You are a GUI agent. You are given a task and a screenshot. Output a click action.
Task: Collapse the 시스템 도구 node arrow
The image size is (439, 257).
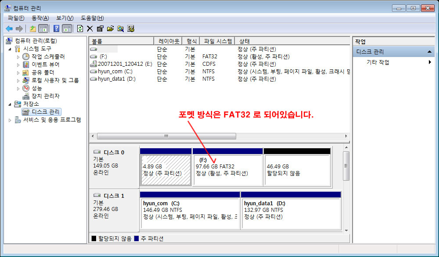(x=10, y=49)
